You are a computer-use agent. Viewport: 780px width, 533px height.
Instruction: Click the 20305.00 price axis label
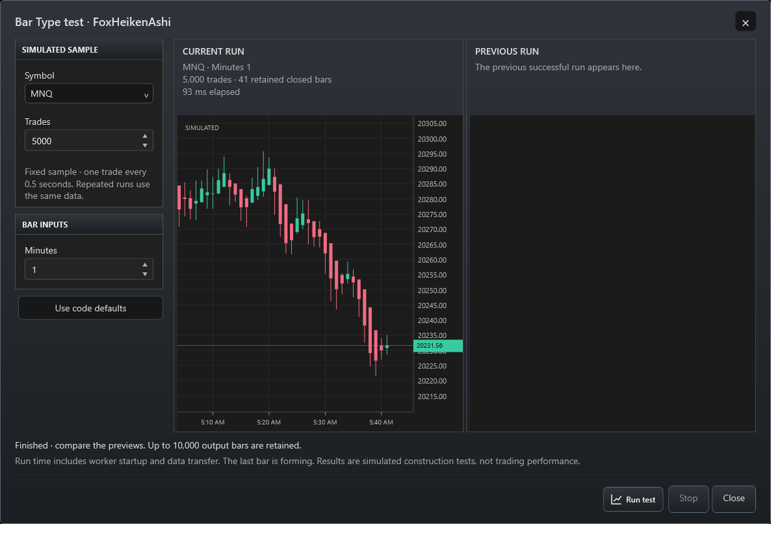point(432,123)
